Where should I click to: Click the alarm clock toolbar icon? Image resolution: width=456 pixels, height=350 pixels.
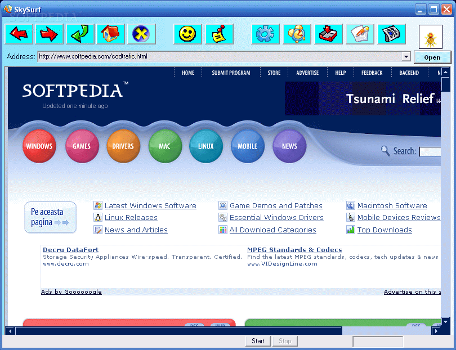point(297,34)
